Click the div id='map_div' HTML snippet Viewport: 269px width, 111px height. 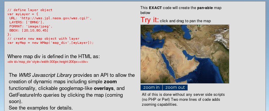point(48,62)
